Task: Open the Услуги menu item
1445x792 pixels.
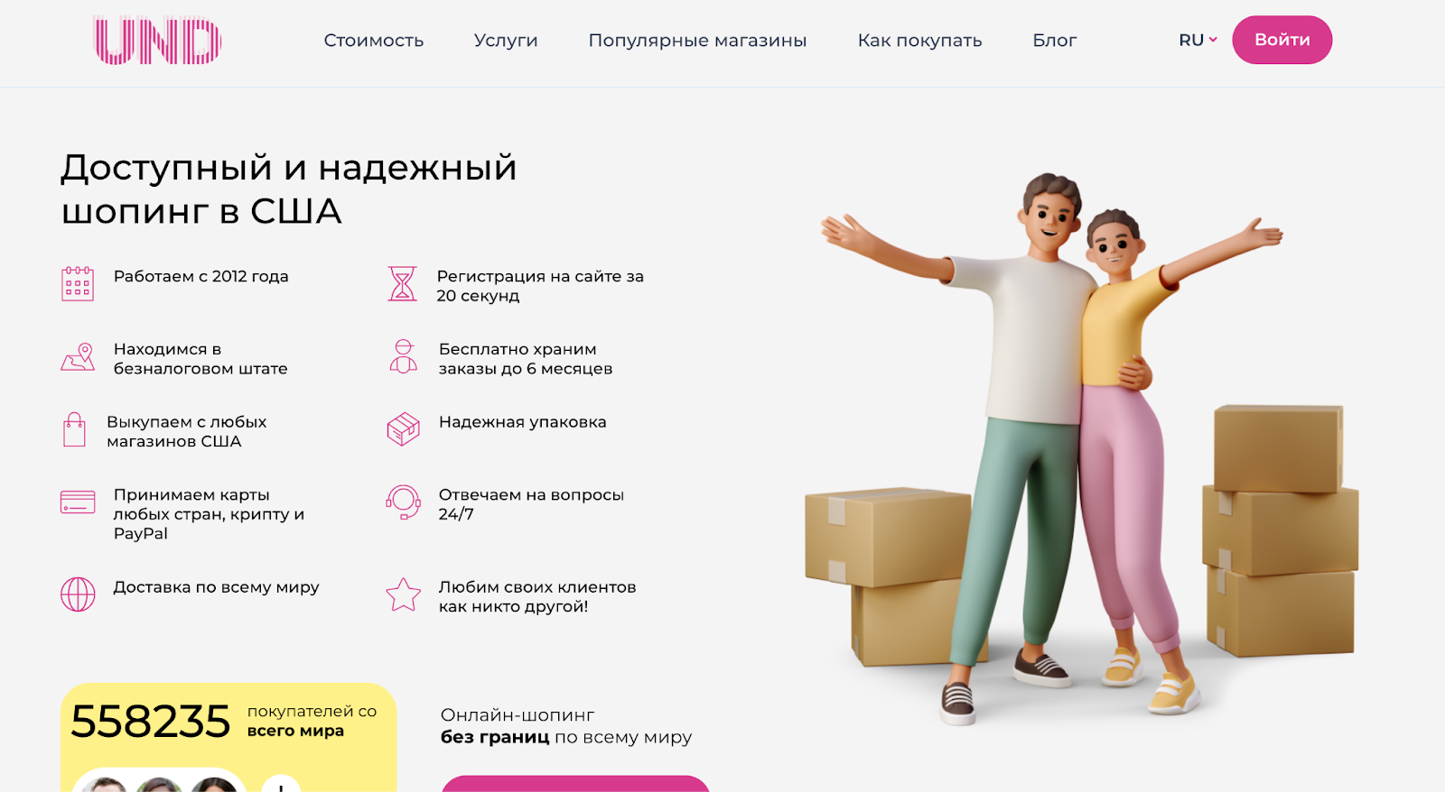Action: click(x=506, y=41)
